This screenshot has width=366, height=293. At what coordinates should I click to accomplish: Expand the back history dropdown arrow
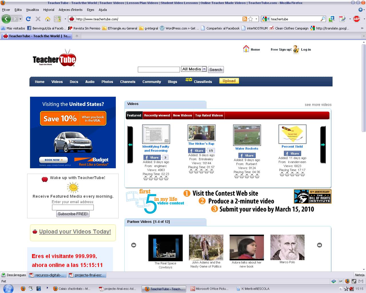(x=20, y=19)
